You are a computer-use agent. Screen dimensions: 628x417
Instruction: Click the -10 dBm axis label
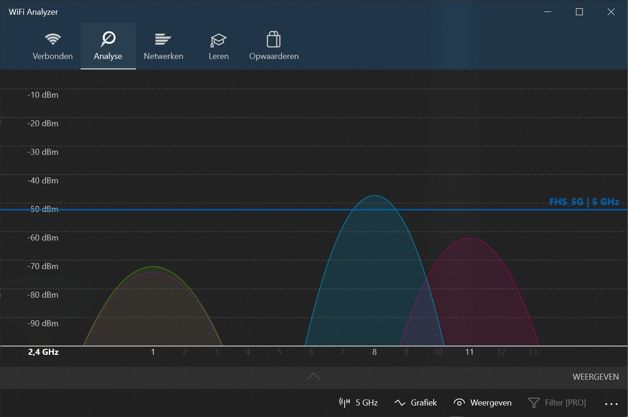pos(43,95)
